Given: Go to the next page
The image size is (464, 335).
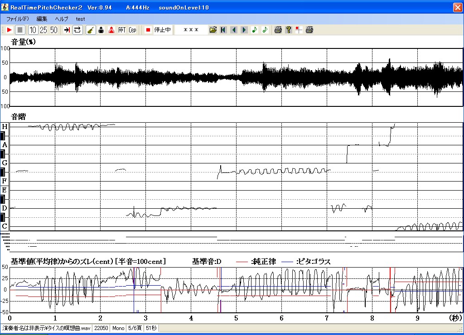Looking at the screenshot, I should point(244,30).
